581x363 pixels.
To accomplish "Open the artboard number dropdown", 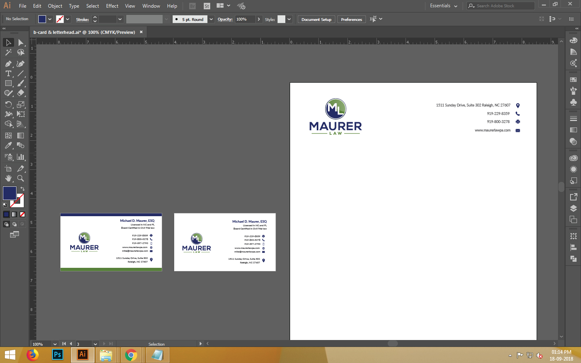I will point(95,344).
